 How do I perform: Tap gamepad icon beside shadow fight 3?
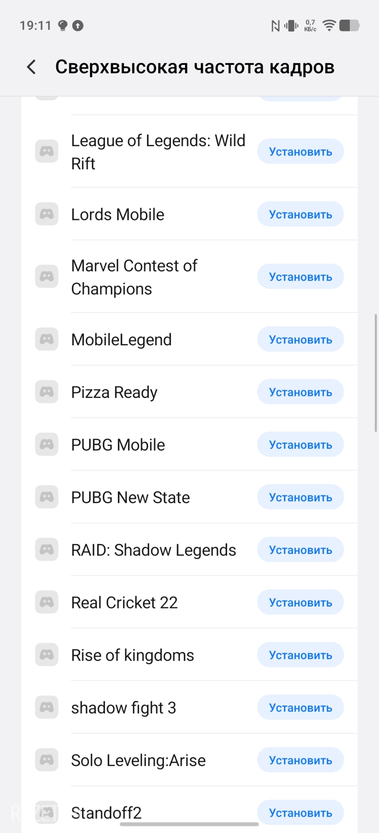(47, 707)
